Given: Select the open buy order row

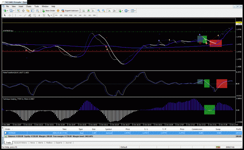Looking at the screenshot, I should (123, 133).
